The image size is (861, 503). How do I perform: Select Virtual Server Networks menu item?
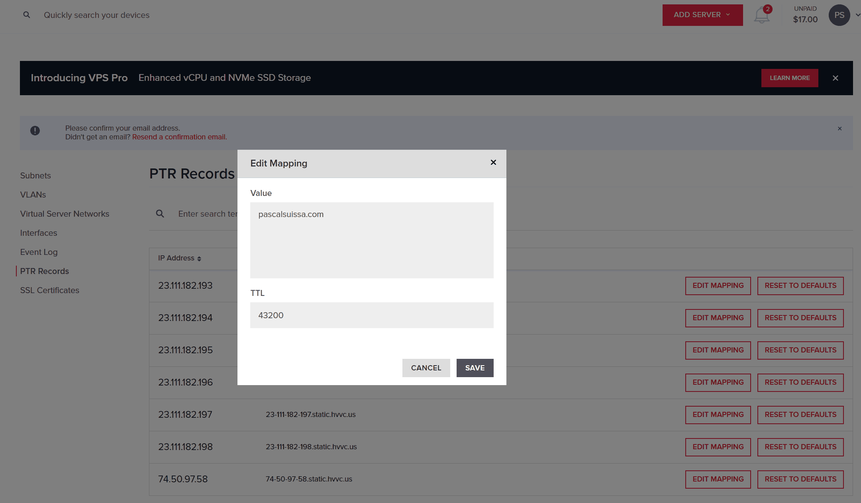(x=65, y=214)
